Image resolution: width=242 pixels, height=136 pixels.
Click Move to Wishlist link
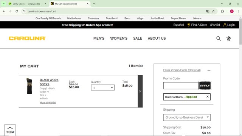pos(48,102)
